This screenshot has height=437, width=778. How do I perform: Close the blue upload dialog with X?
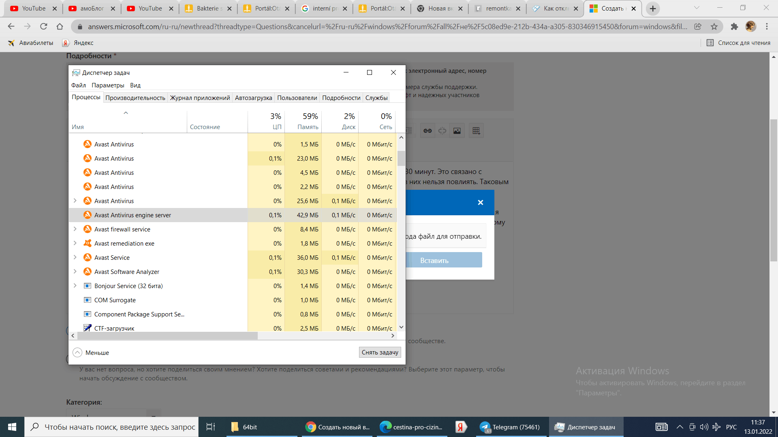[x=480, y=202]
